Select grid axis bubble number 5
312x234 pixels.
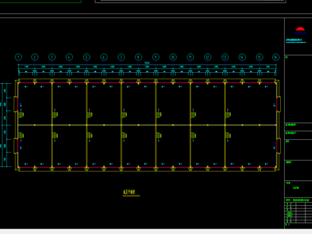[x=86, y=57]
